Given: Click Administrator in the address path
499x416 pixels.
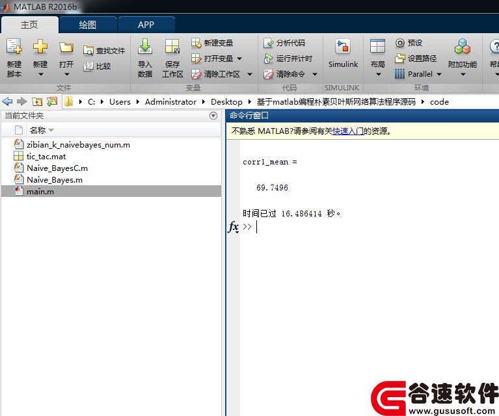Looking at the screenshot, I should pos(170,102).
